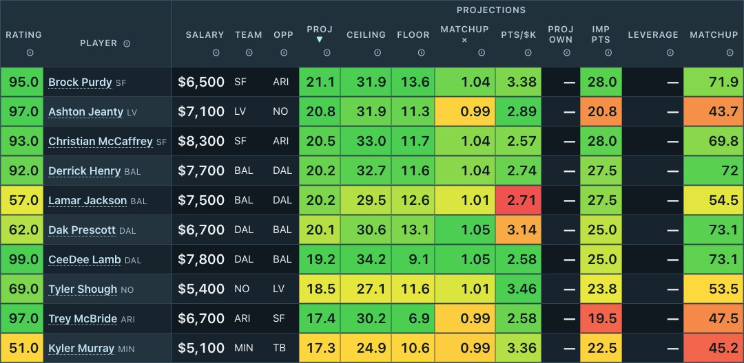Click 18.5 projection for Tyler Shough
Viewport: 744px width, 363px height.
coord(320,289)
